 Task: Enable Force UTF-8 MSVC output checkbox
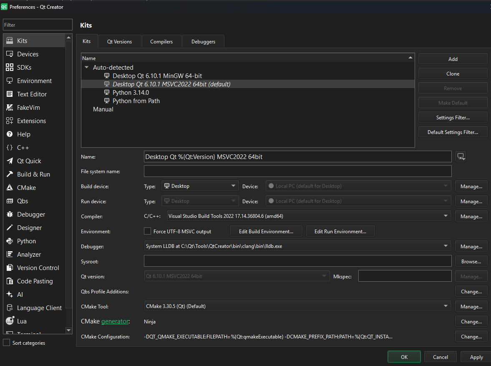click(x=147, y=231)
